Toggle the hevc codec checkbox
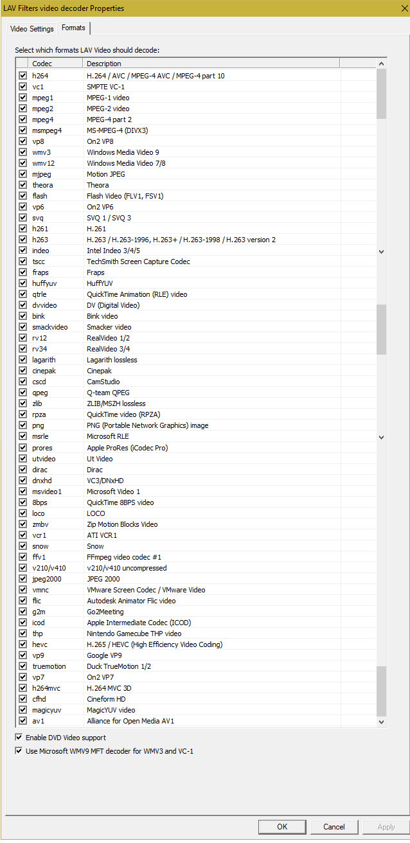This screenshot has height=843, width=410. [x=22, y=644]
